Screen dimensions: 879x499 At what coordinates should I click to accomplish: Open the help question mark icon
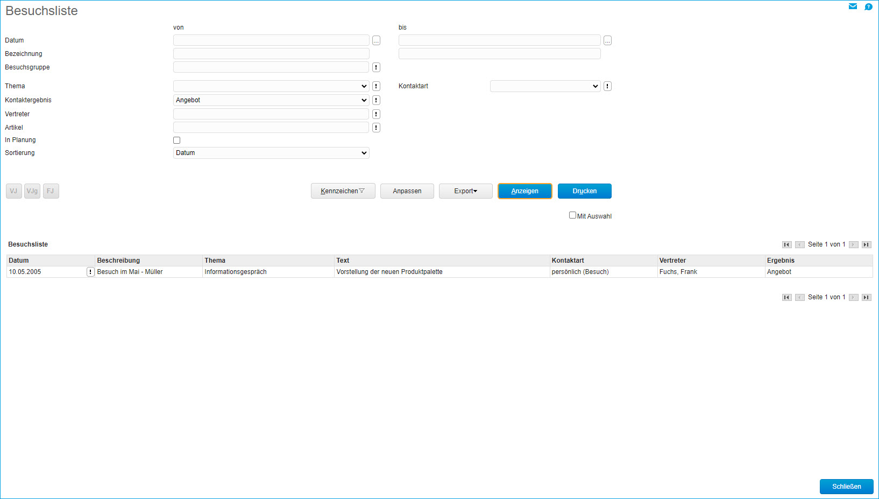[868, 6]
